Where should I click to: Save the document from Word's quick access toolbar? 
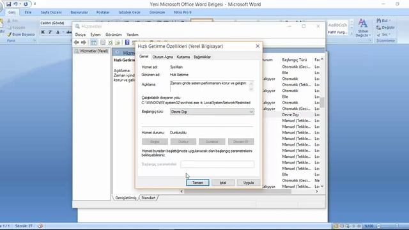tap(8, 4)
